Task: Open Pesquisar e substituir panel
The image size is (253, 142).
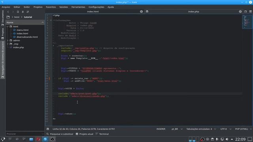Action: (x=60, y=134)
